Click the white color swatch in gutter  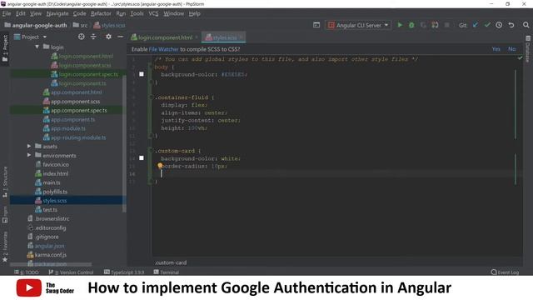coord(142,157)
